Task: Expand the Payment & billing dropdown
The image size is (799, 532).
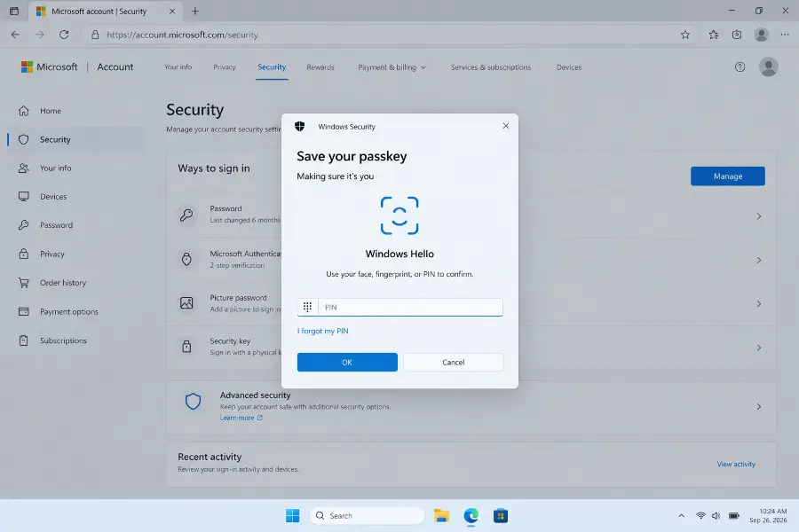Action: pos(392,67)
